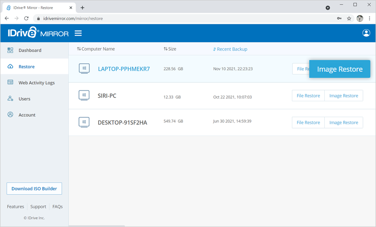Sort the list by Computer Name

coord(96,49)
